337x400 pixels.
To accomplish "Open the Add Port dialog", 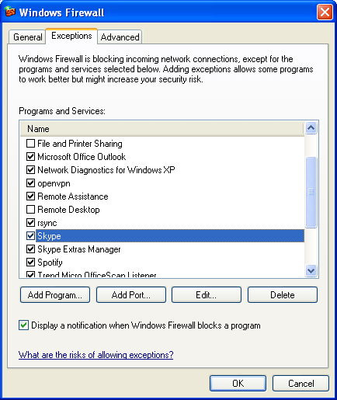I will 131,294.
